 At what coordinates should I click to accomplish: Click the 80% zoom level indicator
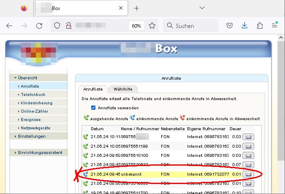point(136,26)
